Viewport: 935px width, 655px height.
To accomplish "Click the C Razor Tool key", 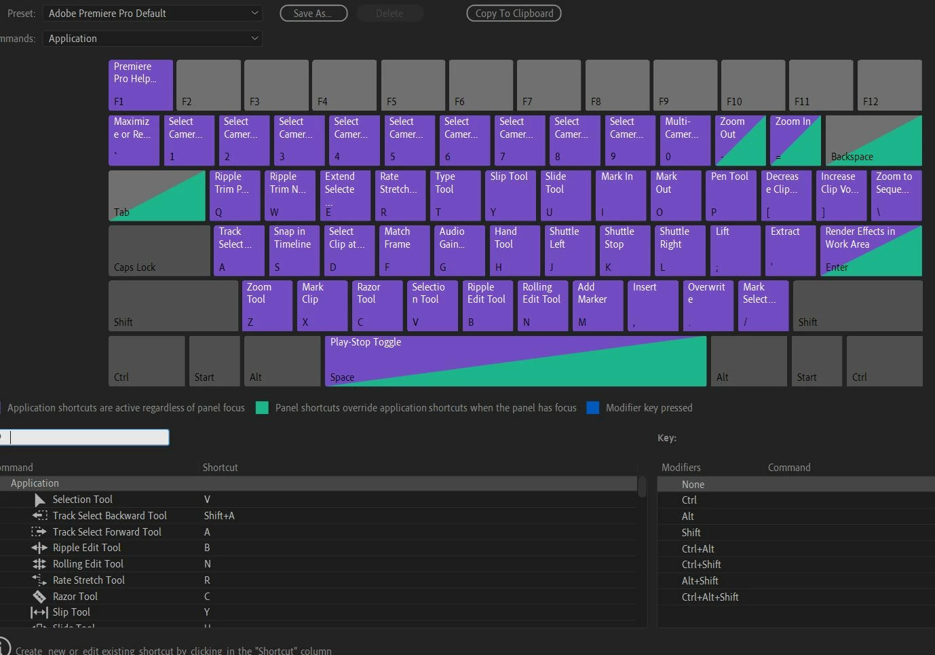I will 377,305.
